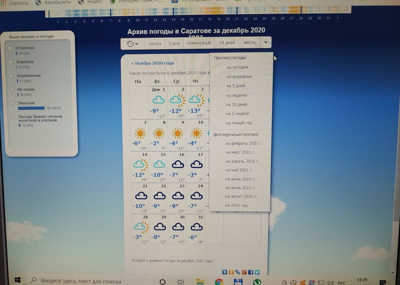Click the 14:49 taskbar clock
This screenshot has height=285, width=400.
362,280
